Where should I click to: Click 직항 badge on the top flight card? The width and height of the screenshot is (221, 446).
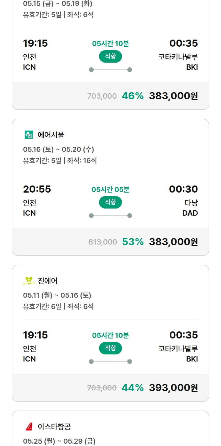click(x=110, y=56)
